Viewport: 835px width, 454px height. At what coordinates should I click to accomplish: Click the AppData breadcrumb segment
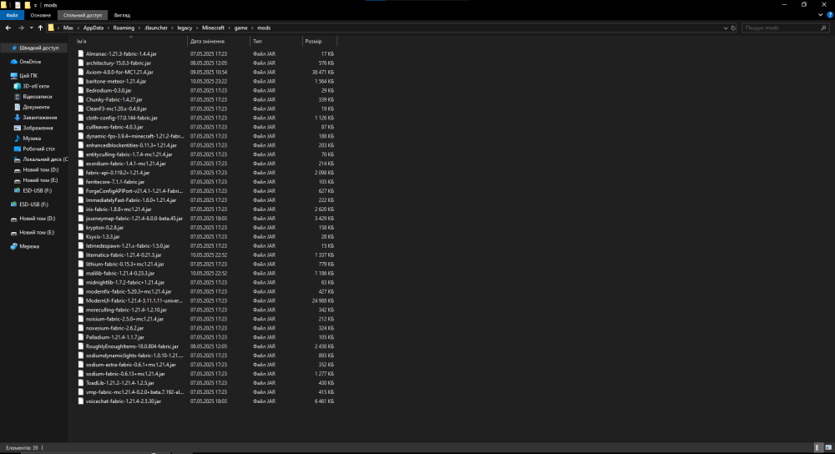coord(94,28)
